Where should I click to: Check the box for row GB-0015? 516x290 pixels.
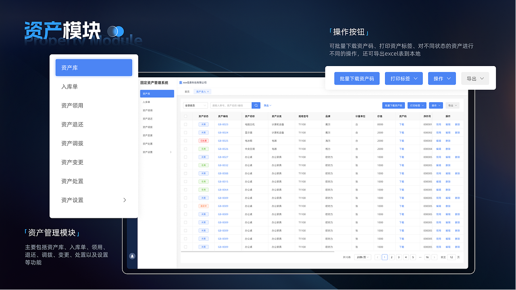(x=185, y=182)
